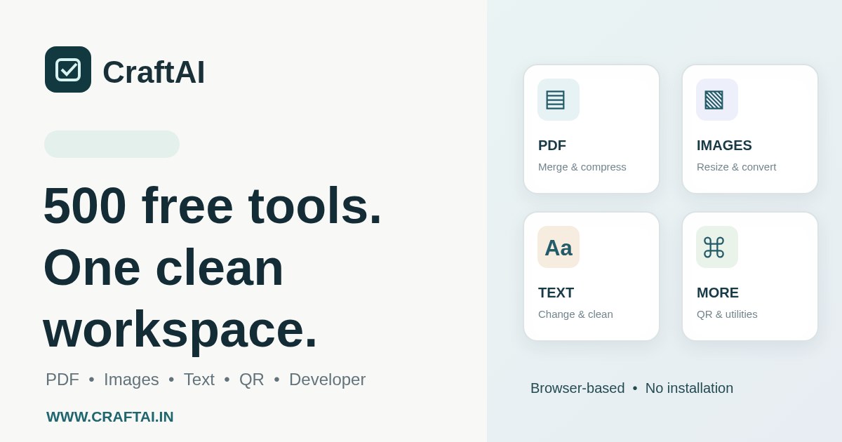Click the empty pale green pill badge
This screenshot has width=842, height=442.
point(112,144)
